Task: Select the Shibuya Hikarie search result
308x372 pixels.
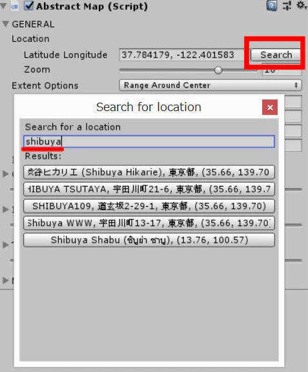Action: [149, 172]
